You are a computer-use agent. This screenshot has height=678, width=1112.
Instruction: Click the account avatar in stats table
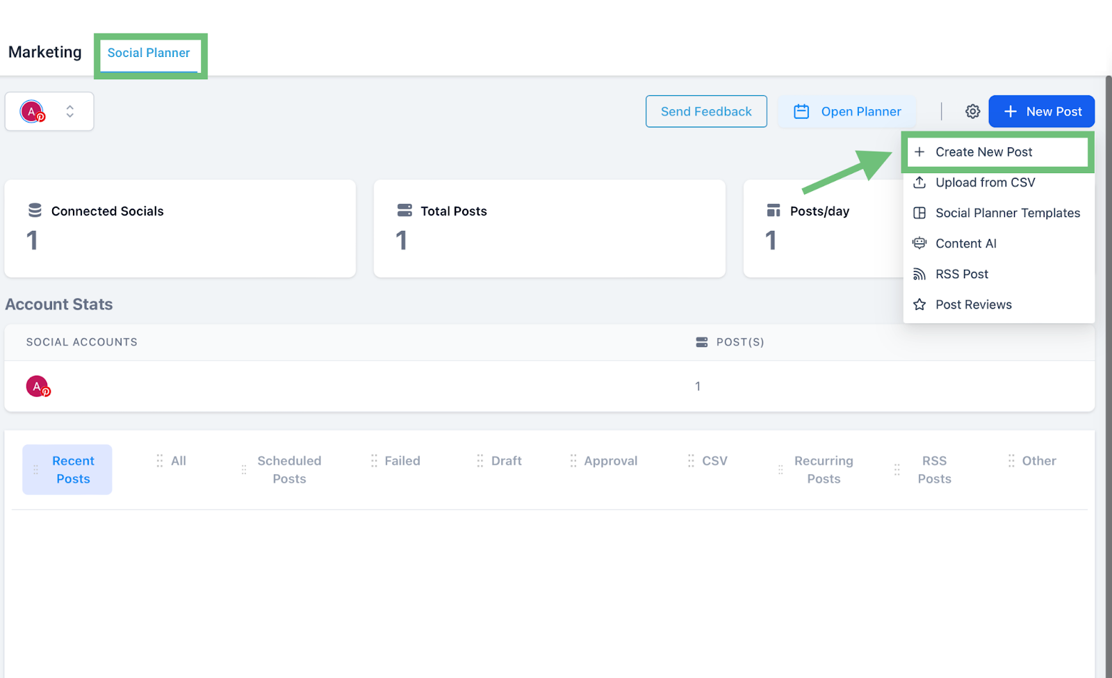click(x=38, y=386)
